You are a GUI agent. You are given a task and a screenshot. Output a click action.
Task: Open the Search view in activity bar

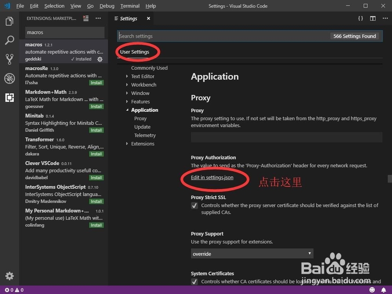[x=9, y=40]
